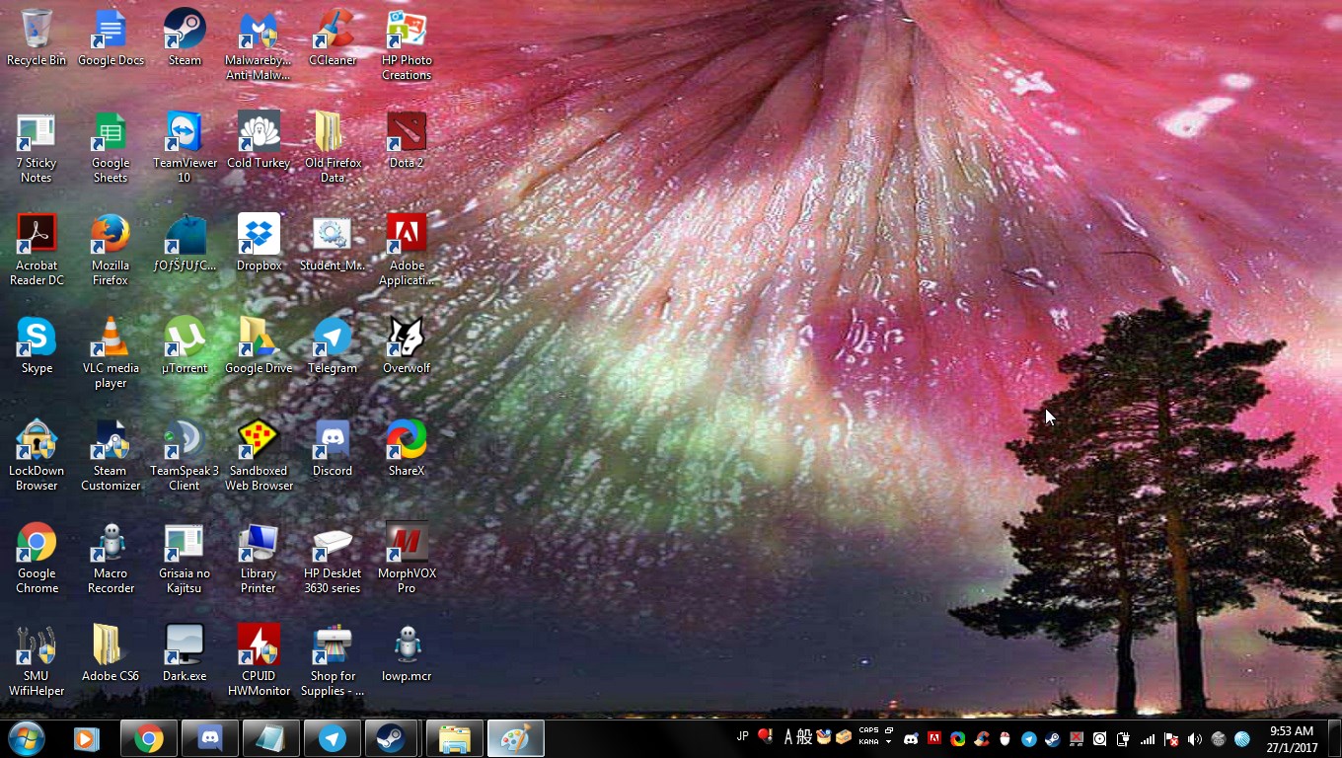Select the Discord shortcut on the desktop
Viewport: 1342px width, 758px height.
pos(333,449)
